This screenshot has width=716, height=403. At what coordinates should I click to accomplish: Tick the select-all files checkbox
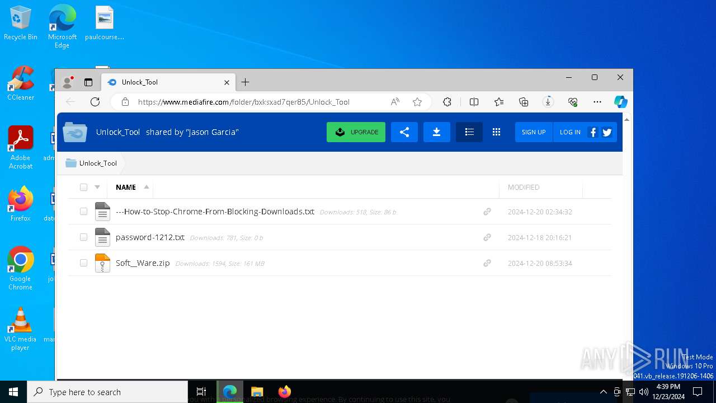click(x=83, y=188)
